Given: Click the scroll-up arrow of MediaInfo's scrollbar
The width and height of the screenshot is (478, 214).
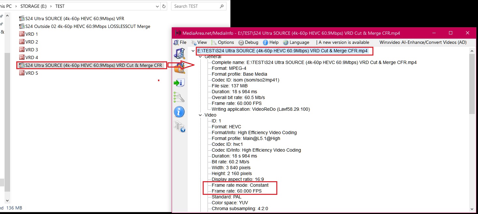Looking at the screenshot, I should coord(472,51).
